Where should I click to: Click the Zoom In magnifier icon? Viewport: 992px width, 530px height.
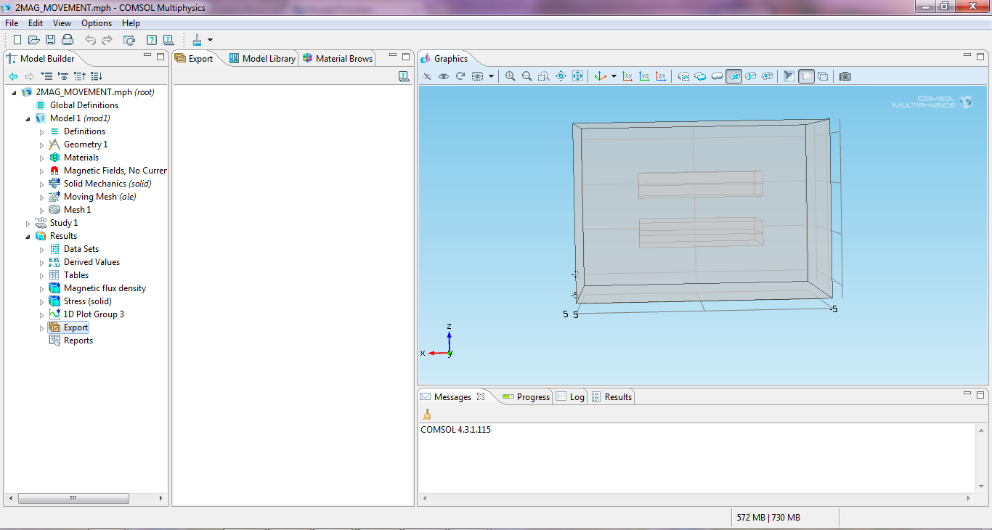[x=511, y=76]
